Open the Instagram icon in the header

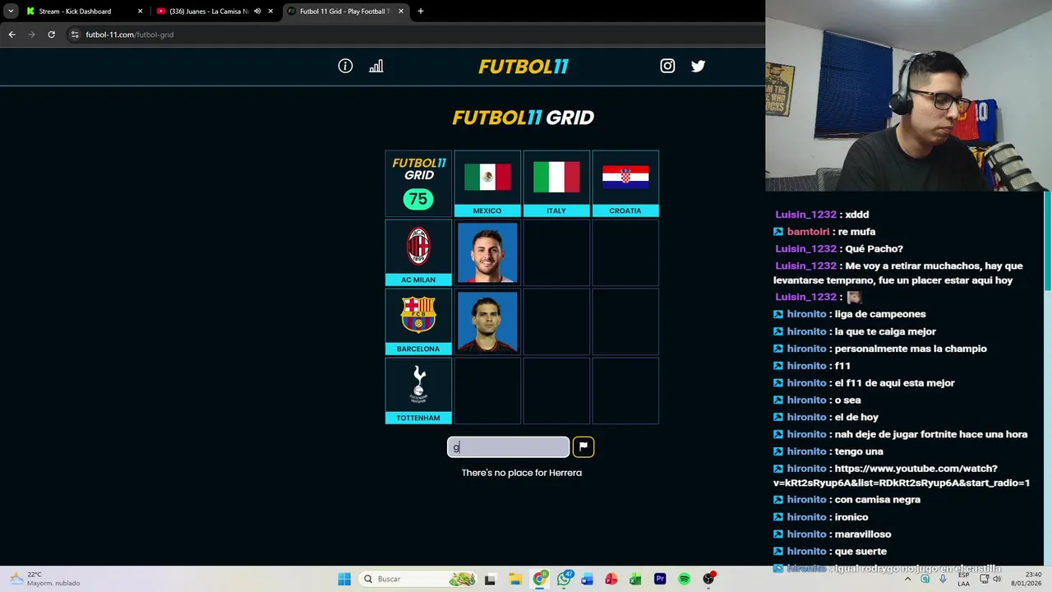tap(667, 66)
